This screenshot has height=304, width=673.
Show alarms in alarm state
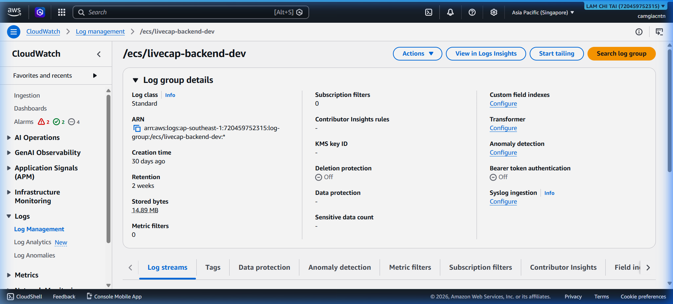tap(44, 122)
